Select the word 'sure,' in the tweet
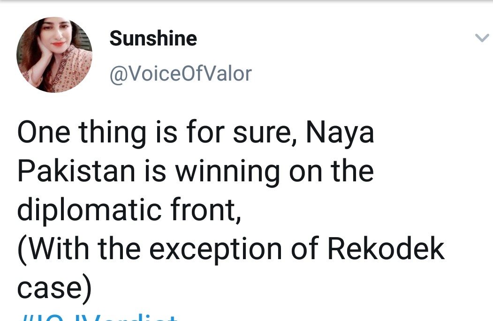The width and height of the screenshot is (493, 321). pyautogui.click(x=265, y=134)
